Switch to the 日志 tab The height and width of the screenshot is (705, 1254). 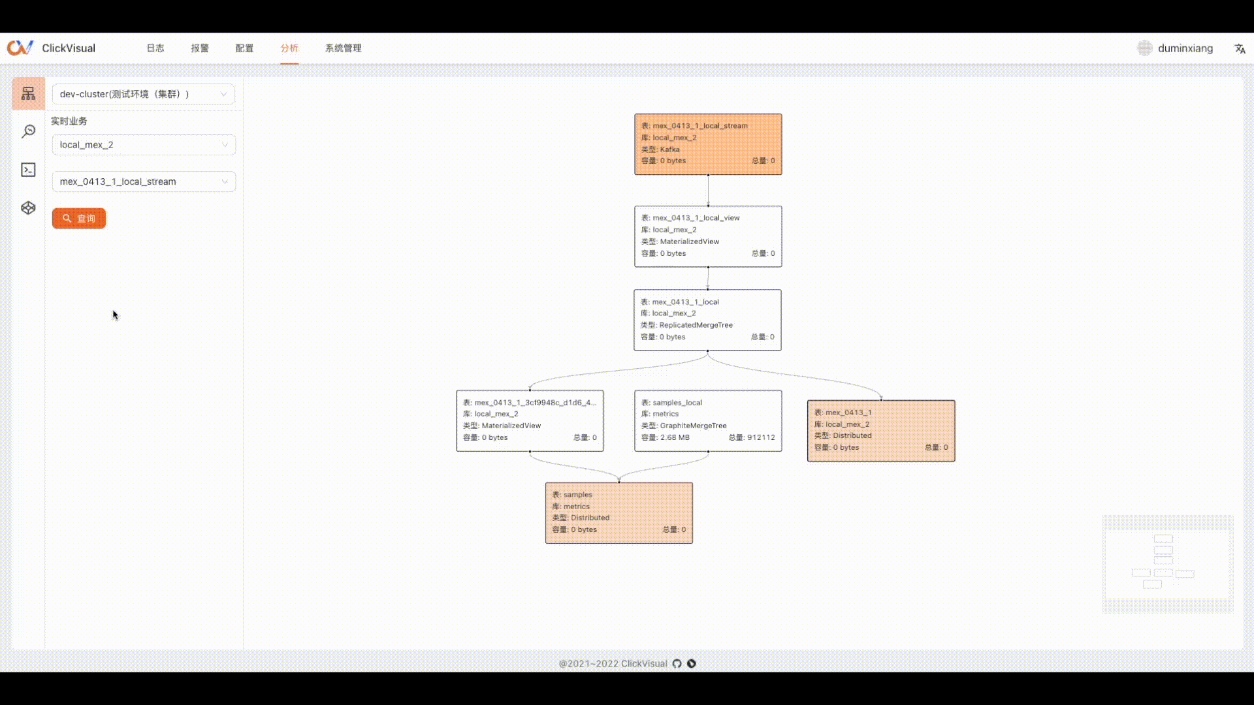[155, 48]
